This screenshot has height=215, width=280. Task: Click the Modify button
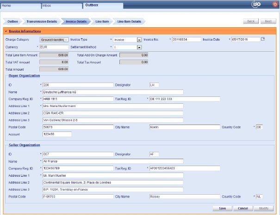click(264, 208)
